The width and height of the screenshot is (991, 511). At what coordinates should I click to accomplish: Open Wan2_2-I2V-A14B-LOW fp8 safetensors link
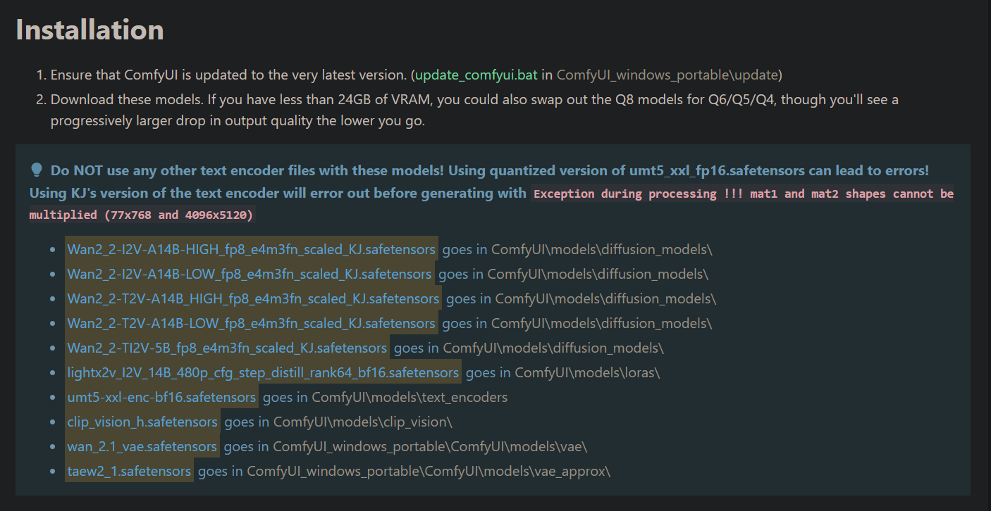coord(250,274)
